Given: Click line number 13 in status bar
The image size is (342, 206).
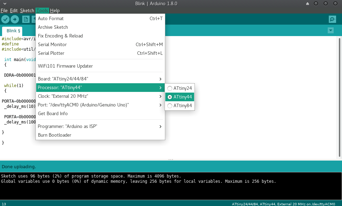Looking at the screenshot, I should [x=4, y=204].
